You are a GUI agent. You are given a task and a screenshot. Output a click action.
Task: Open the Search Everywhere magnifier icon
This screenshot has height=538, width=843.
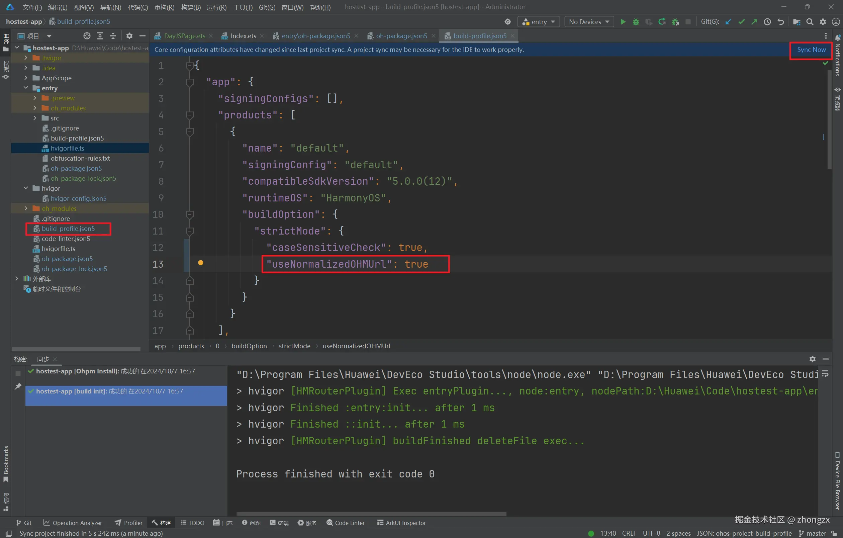[810, 22]
